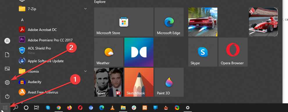Open Cortana circle on taskbar
The height and width of the screenshot is (112, 288).
coord(26,108)
